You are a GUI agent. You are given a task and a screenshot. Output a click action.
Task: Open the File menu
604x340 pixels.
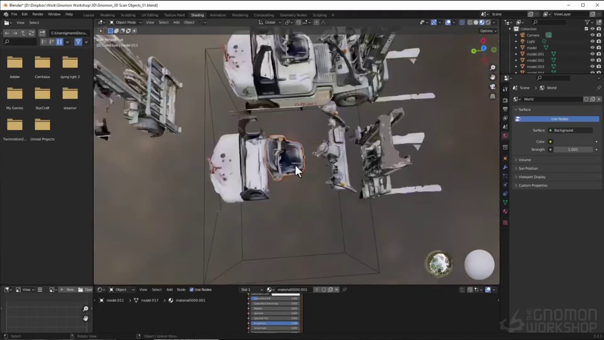click(x=14, y=14)
